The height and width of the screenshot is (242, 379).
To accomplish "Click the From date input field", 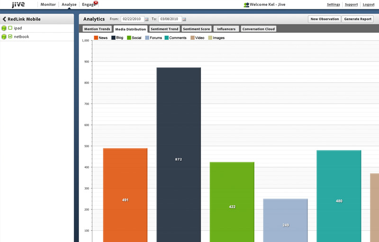I will click(x=132, y=19).
